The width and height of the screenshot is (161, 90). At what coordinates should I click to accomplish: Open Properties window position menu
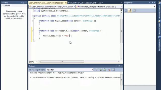pyautogui.click(x=150, y=2)
